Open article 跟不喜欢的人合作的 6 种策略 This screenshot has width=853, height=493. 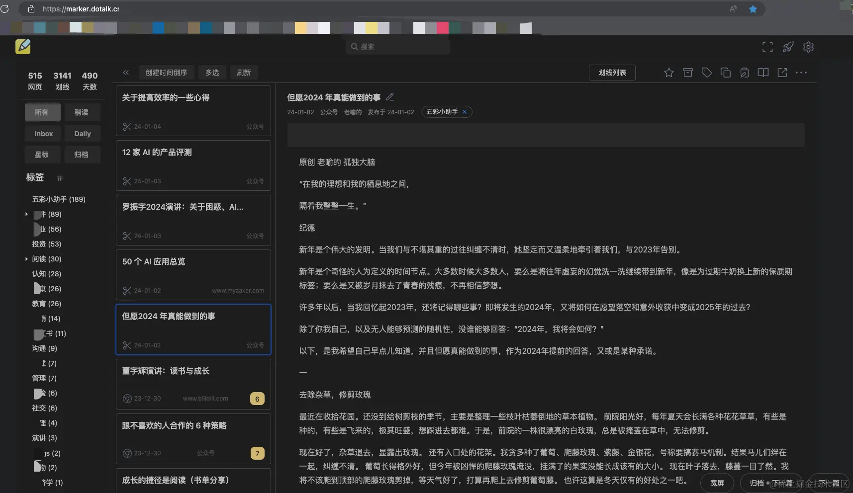(193, 439)
